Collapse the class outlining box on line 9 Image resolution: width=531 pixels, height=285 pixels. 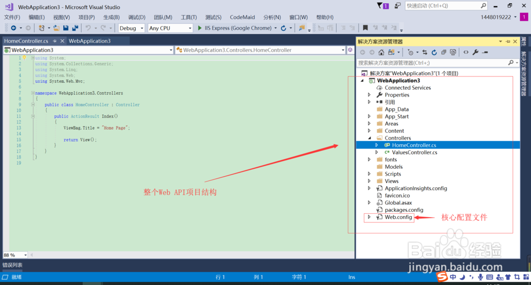[33, 105]
